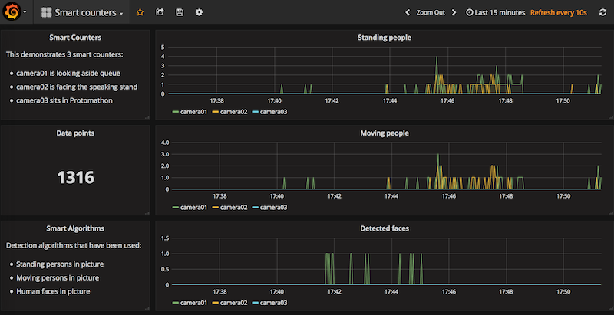Image resolution: width=614 pixels, height=315 pixels.
Task: Click the Zoom Out button
Action: tap(431, 12)
